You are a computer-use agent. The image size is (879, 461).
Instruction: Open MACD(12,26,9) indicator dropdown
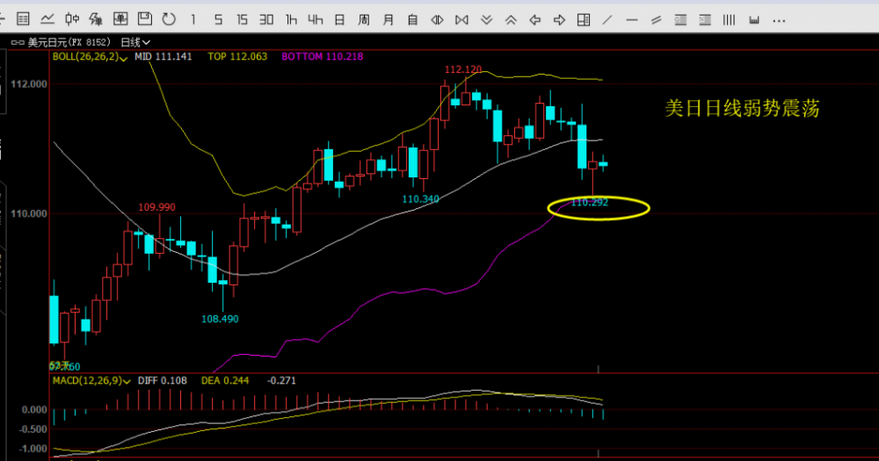pos(91,381)
